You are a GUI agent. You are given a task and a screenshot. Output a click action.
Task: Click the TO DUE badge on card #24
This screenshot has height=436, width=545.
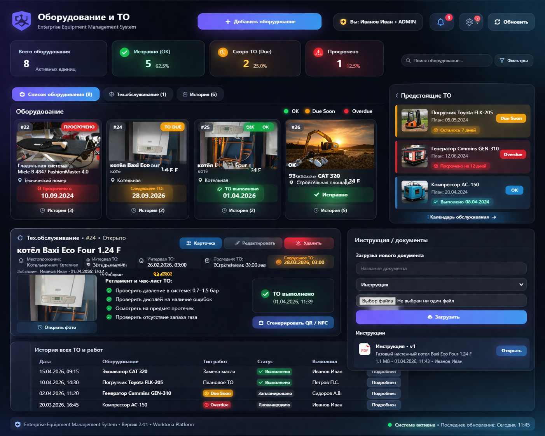173,127
